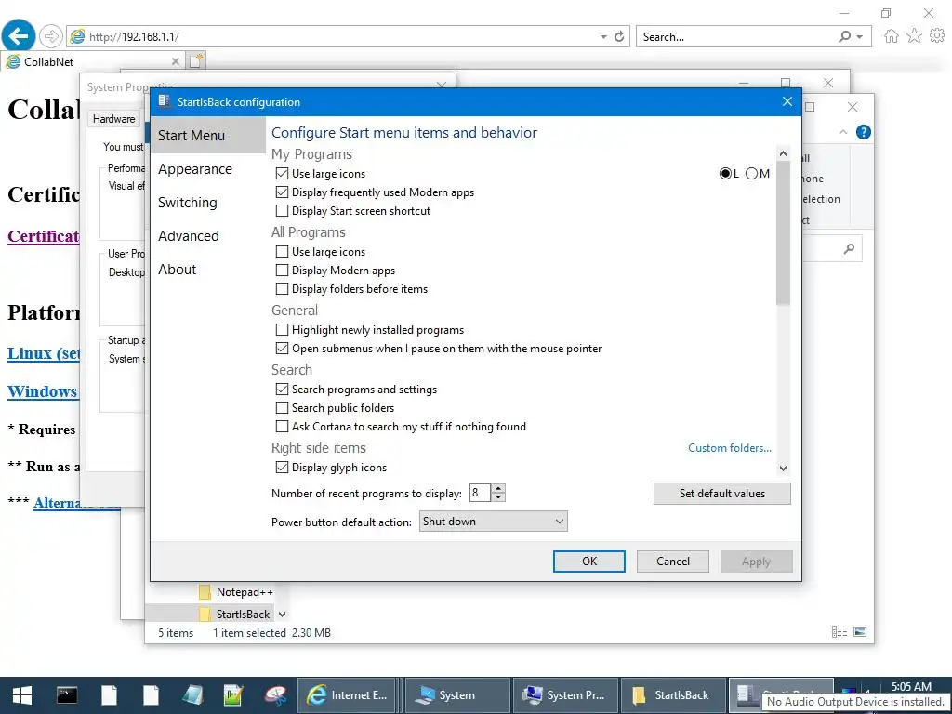Collapse the Explorer ribbon chevron

pyautogui.click(x=842, y=132)
